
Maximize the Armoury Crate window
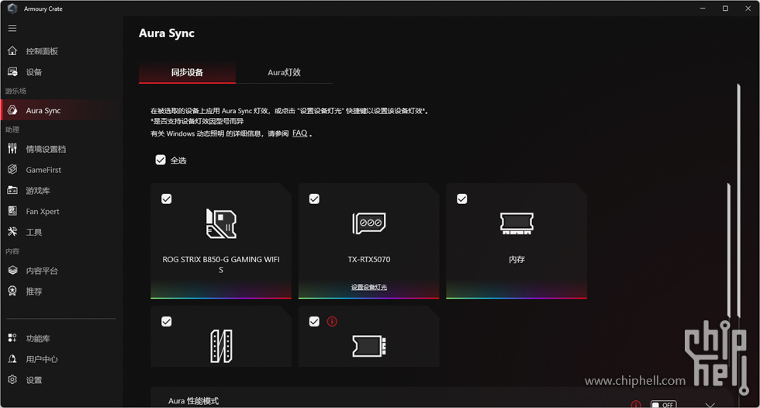725,9
